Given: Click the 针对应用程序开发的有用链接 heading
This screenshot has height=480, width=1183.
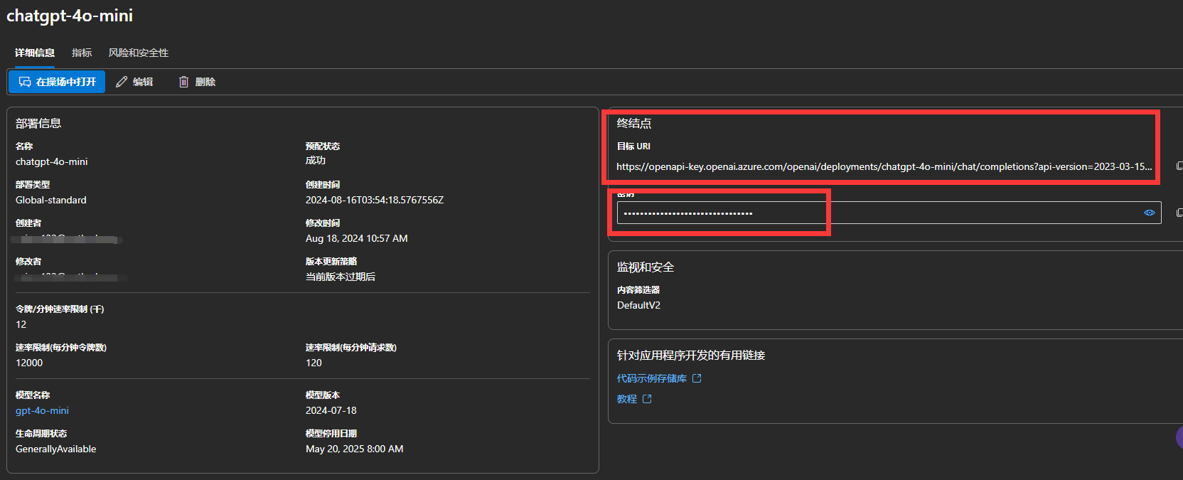Looking at the screenshot, I should coord(691,355).
